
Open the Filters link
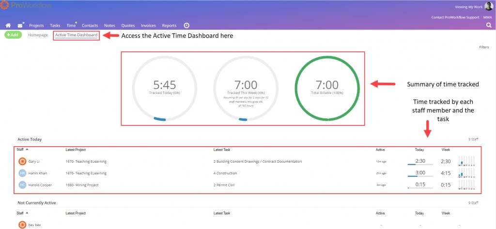(484, 47)
